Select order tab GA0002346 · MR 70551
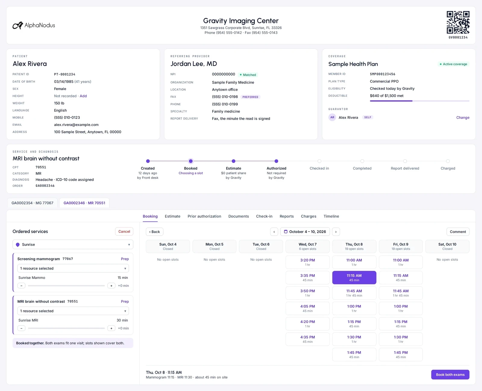The image size is (482, 391). tap(84, 203)
